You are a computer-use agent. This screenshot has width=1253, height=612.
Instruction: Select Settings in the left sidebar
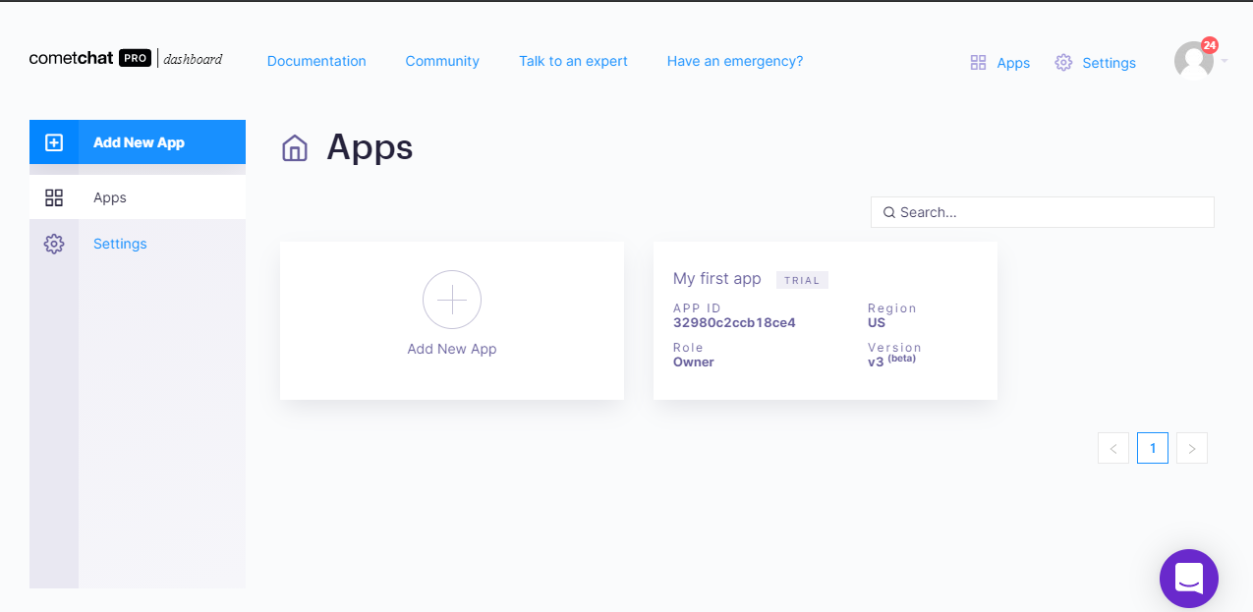tap(138, 244)
